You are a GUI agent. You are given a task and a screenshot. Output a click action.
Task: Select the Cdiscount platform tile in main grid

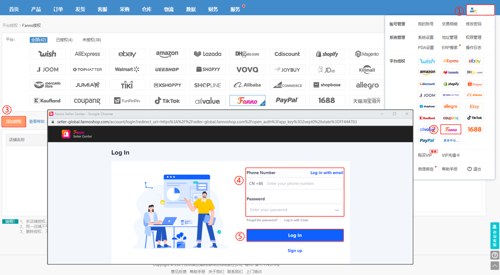pos(287,54)
